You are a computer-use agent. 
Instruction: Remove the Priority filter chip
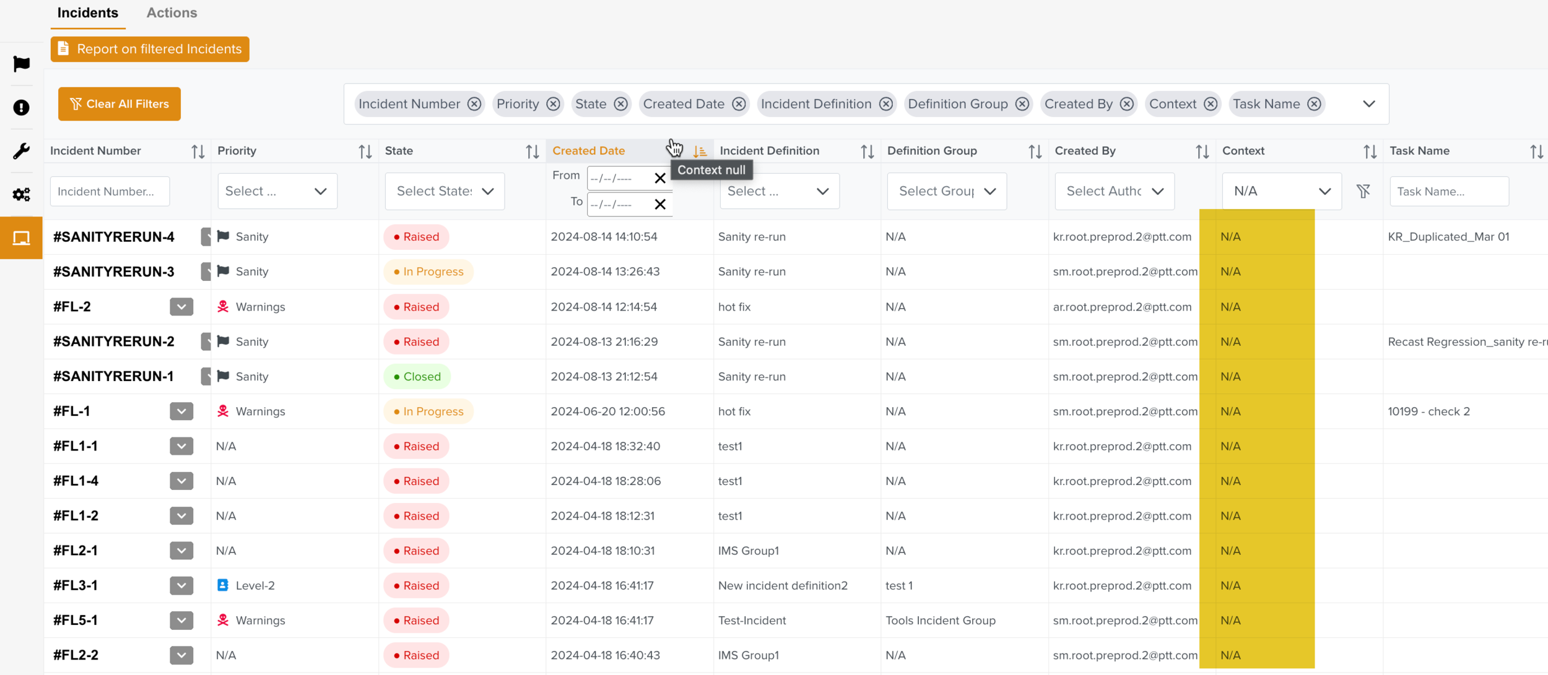point(553,104)
